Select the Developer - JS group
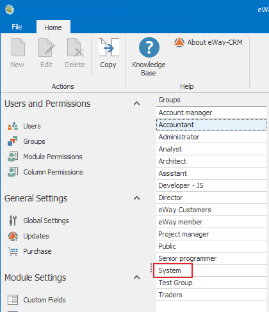The image size is (269, 312). 211,185
